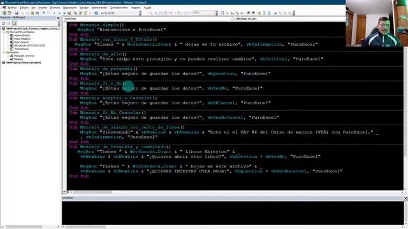Close the Project explorer panel

pos(58,18)
